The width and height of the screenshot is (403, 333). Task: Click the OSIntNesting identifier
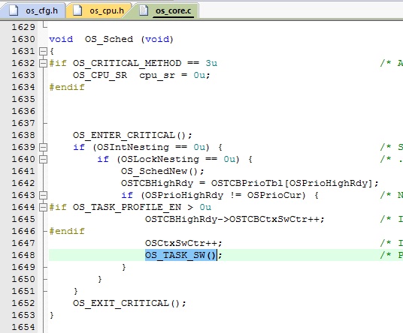click(133, 148)
